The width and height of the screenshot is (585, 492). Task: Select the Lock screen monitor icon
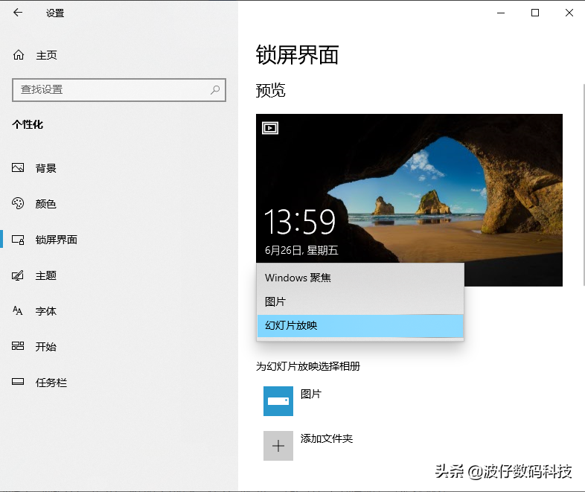[x=18, y=240]
